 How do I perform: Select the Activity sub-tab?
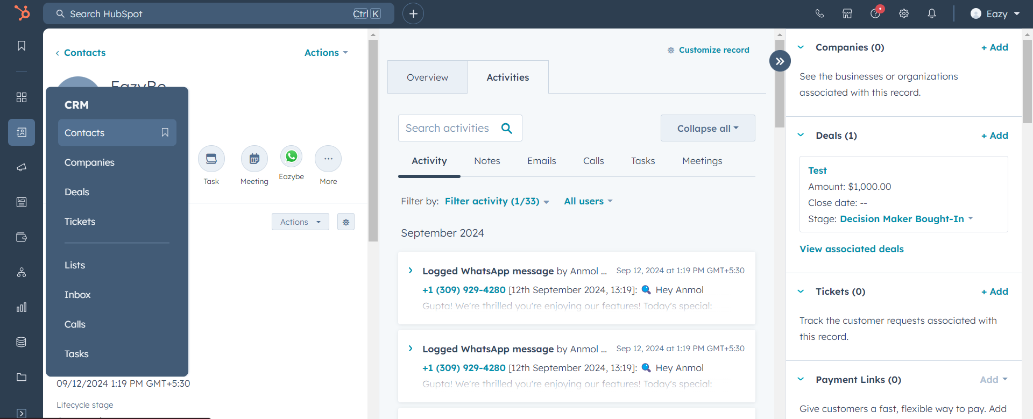pos(429,161)
